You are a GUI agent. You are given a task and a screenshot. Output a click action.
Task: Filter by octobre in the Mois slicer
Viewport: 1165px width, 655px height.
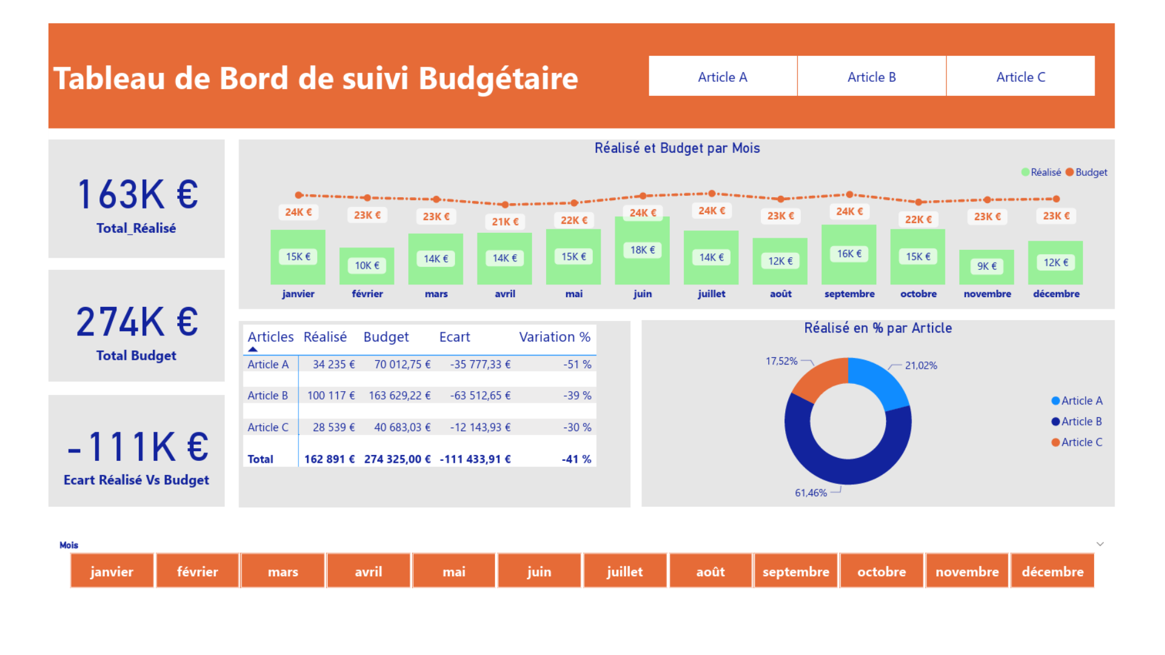[x=882, y=571]
